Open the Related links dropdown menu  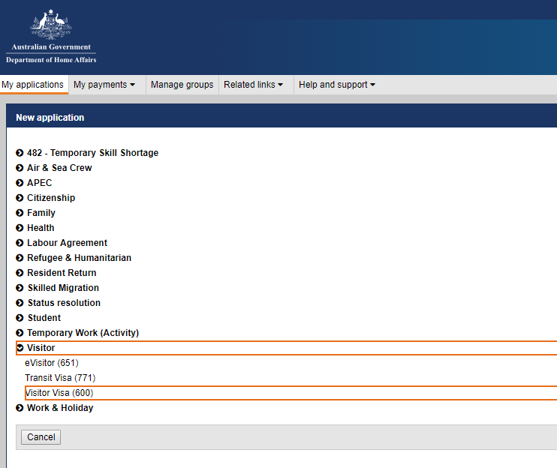(254, 85)
